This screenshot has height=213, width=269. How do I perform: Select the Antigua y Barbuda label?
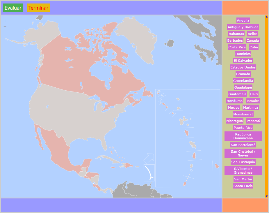tap(243, 27)
